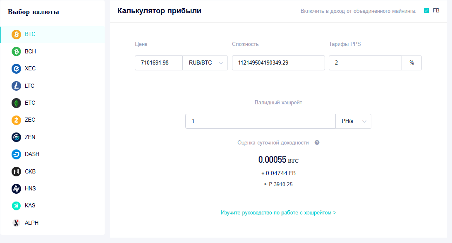The width and height of the screenshot is (452, 243).
Task: Click the LTC Litecoin icon
Action: (16, 86)
